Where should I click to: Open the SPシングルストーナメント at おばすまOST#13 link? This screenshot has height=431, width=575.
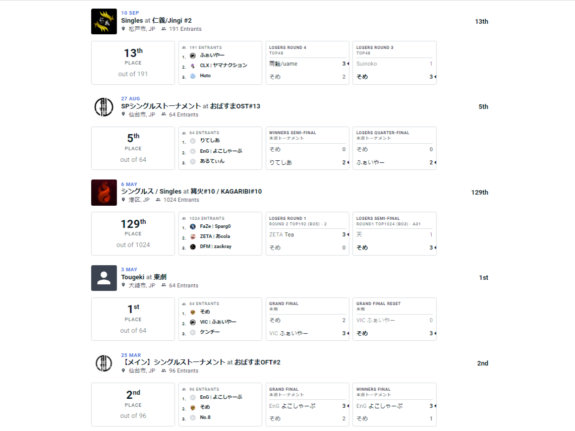pos(191,106)
